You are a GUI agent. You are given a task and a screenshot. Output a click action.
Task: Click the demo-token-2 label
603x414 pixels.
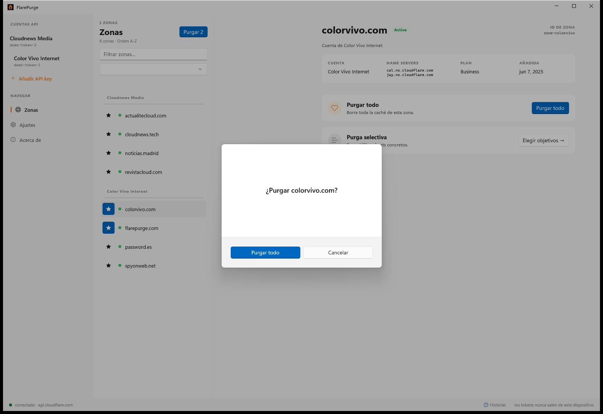click(23, 45)
